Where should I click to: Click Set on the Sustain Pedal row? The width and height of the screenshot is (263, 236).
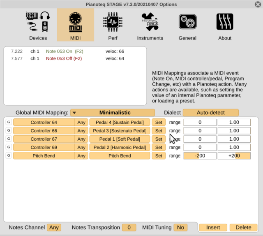point(159,123)
